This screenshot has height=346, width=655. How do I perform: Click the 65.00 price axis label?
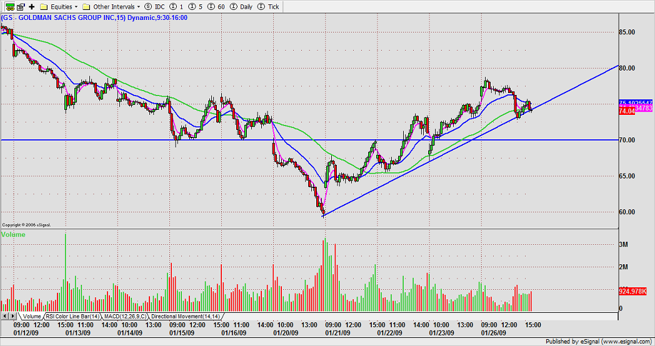627,175
